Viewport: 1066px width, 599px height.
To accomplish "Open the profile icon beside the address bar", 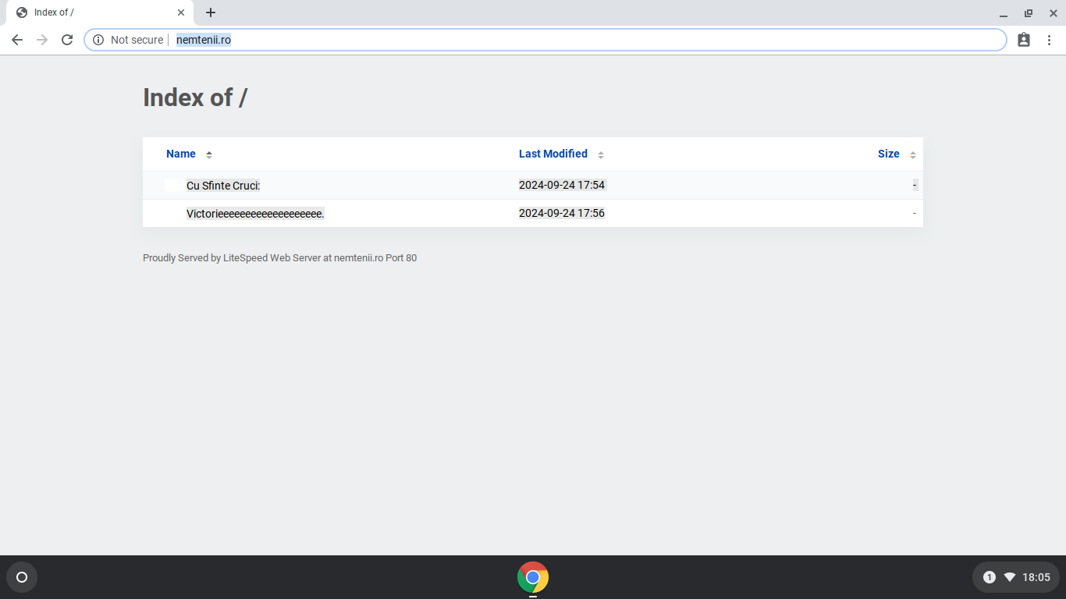I will 1024,40.
